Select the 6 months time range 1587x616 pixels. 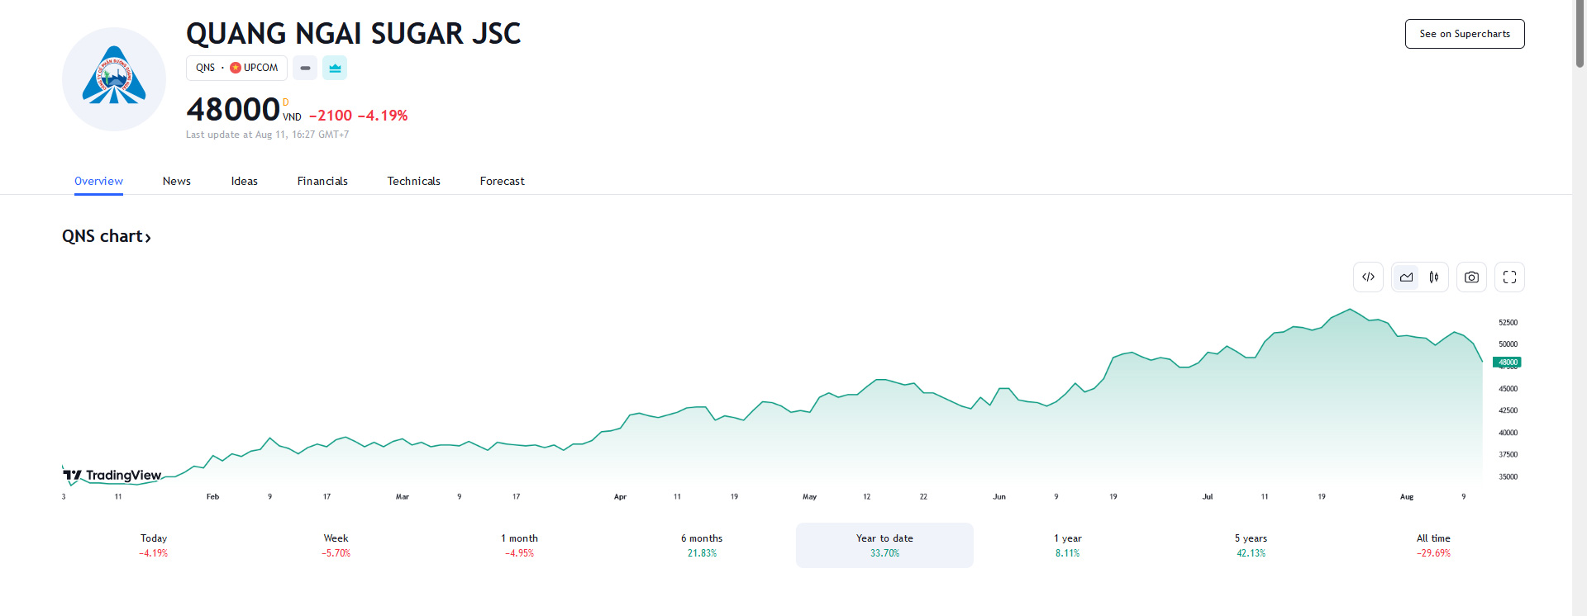pyautogui.click(x=702, y=545)
